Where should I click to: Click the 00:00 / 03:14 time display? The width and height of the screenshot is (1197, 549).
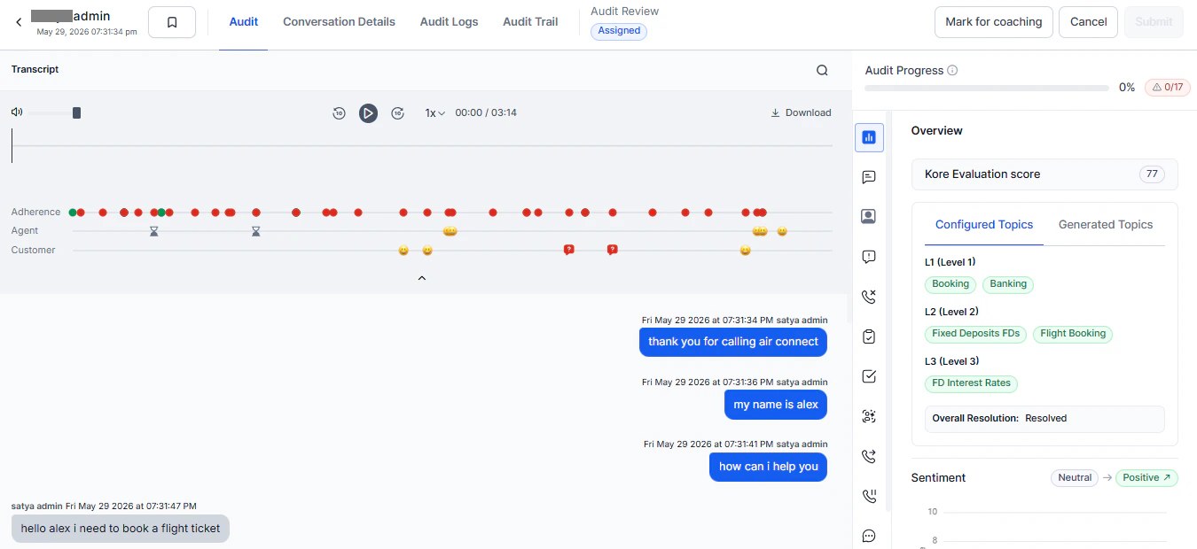(x=486, y=113)
